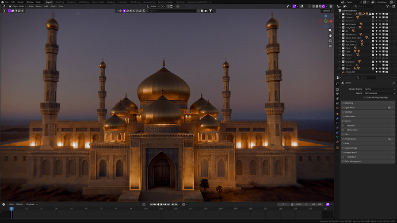Toggle the Sand Dunes collection exclude checkbox
Image resolution: width=397 pixels, height=223 pixels.
click(x=373, y=24)
